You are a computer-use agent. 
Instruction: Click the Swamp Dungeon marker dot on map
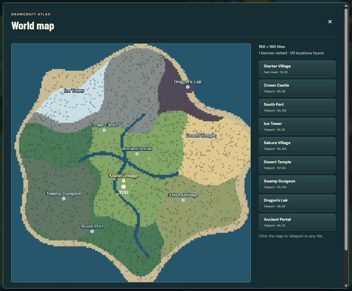64,199
